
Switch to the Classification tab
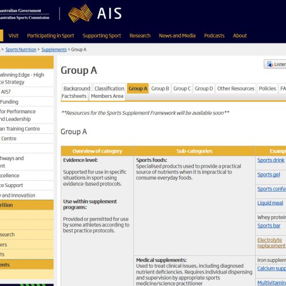coord(109,89)
